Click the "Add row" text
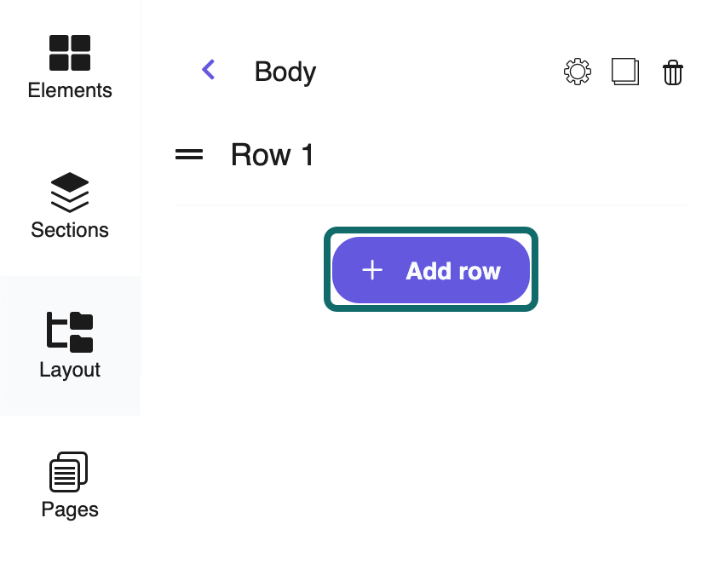719x564 pixels. point(453,271)
